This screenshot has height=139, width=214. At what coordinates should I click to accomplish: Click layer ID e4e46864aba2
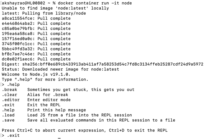coord(18,23)
